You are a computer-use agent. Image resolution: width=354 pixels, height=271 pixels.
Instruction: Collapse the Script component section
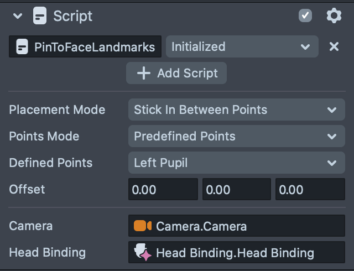18,16
